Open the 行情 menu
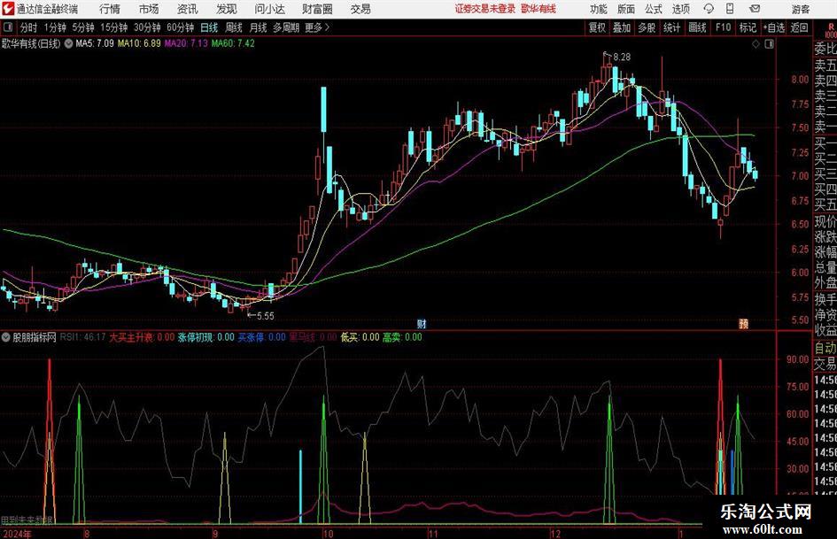The width and height of the screenshot is (837, 539). (110, 9)
